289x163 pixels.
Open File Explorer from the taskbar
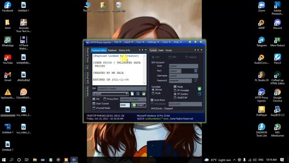(35, 160)
